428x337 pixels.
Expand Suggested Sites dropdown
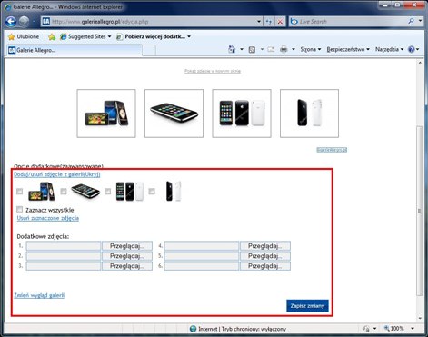pos(110,36)
